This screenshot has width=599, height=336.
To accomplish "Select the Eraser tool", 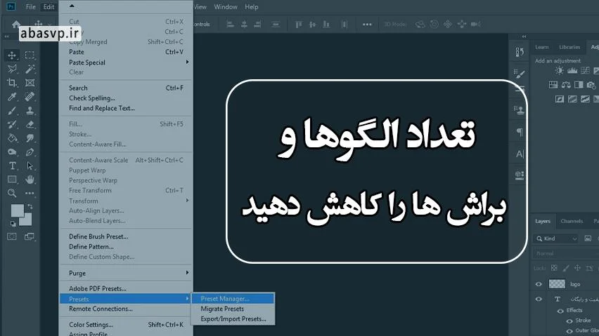I will coord(30,125).
